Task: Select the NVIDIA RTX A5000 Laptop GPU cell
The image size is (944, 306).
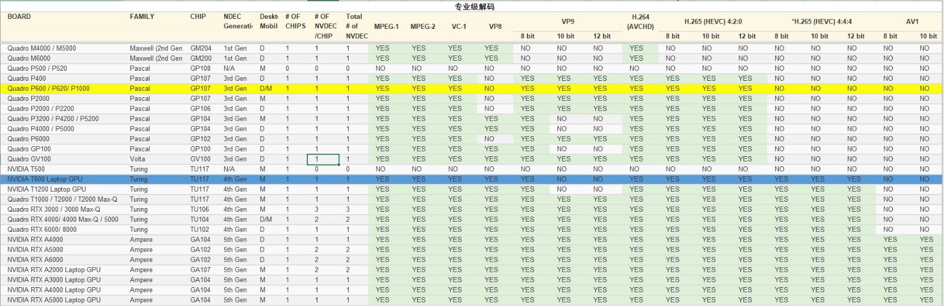Action: tap(54, 300)
